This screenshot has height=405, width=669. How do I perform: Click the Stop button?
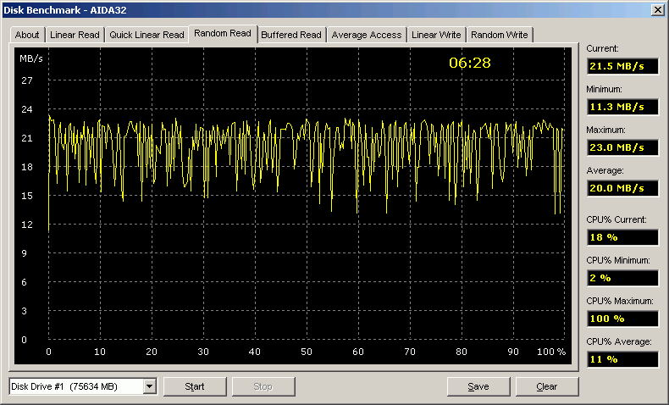263,387
